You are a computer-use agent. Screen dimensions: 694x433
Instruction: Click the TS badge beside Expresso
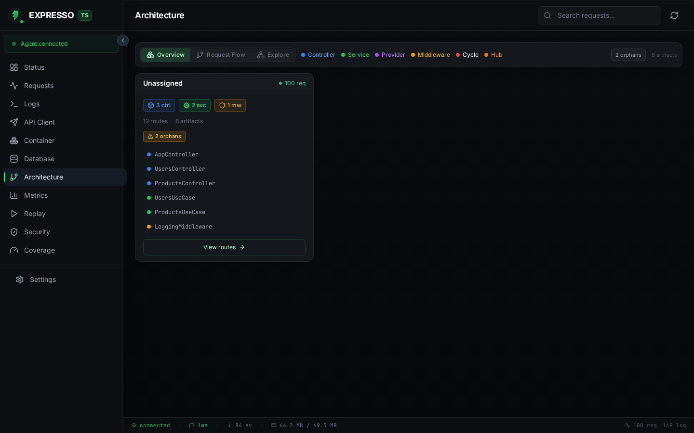(85, 15)
